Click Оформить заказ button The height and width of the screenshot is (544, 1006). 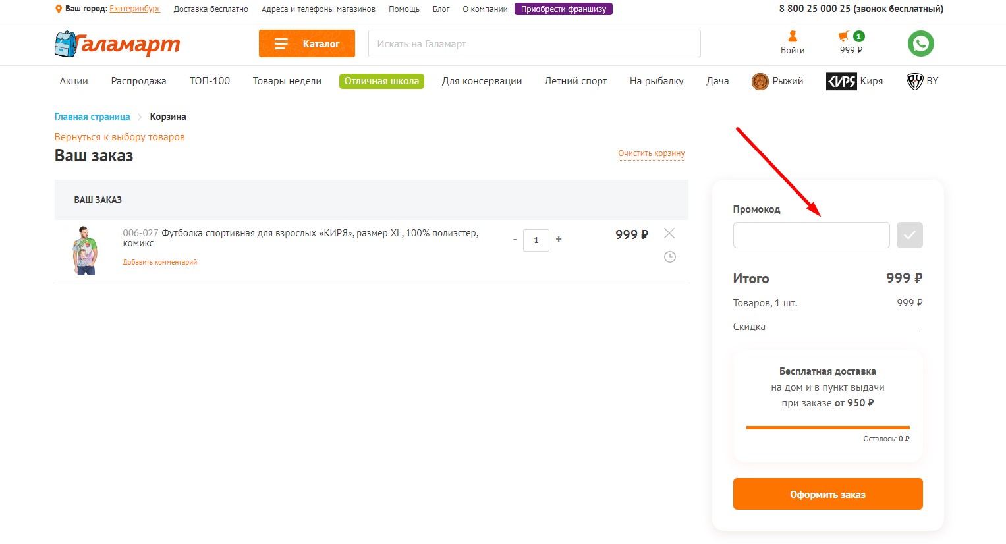pos(828,494)
